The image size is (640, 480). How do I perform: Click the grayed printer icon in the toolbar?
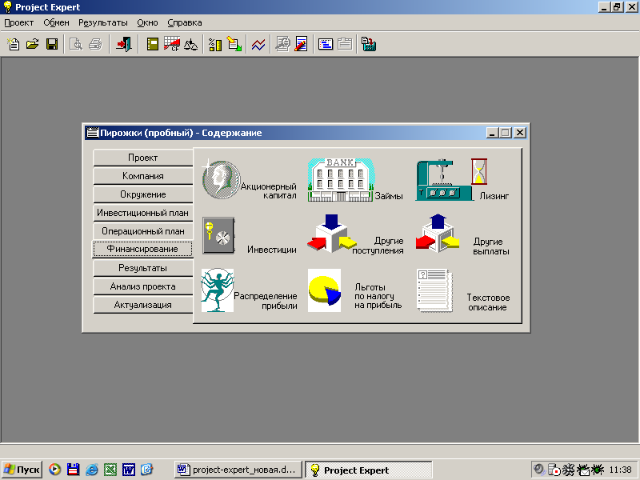click(95, 44)
